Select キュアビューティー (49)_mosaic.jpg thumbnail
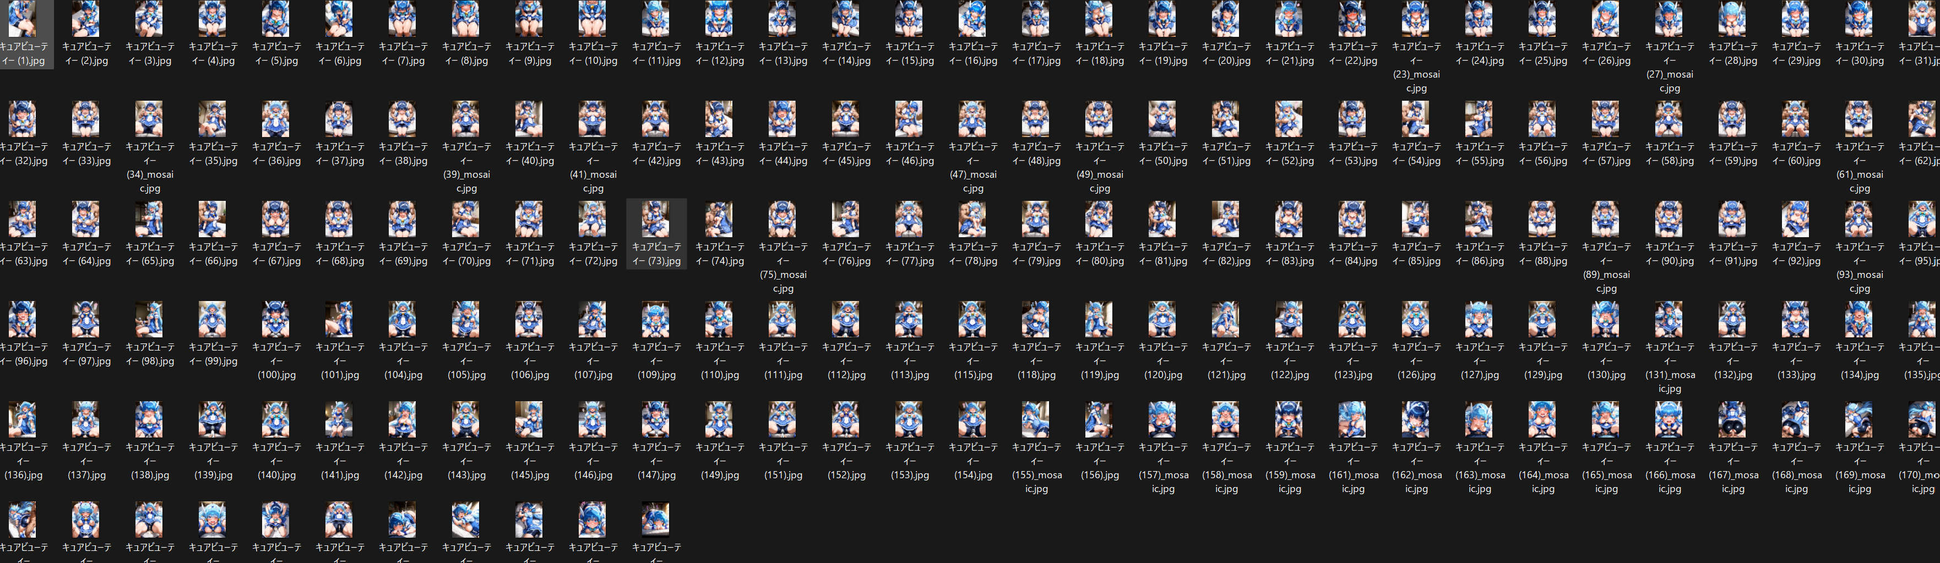 [1098, 118]
